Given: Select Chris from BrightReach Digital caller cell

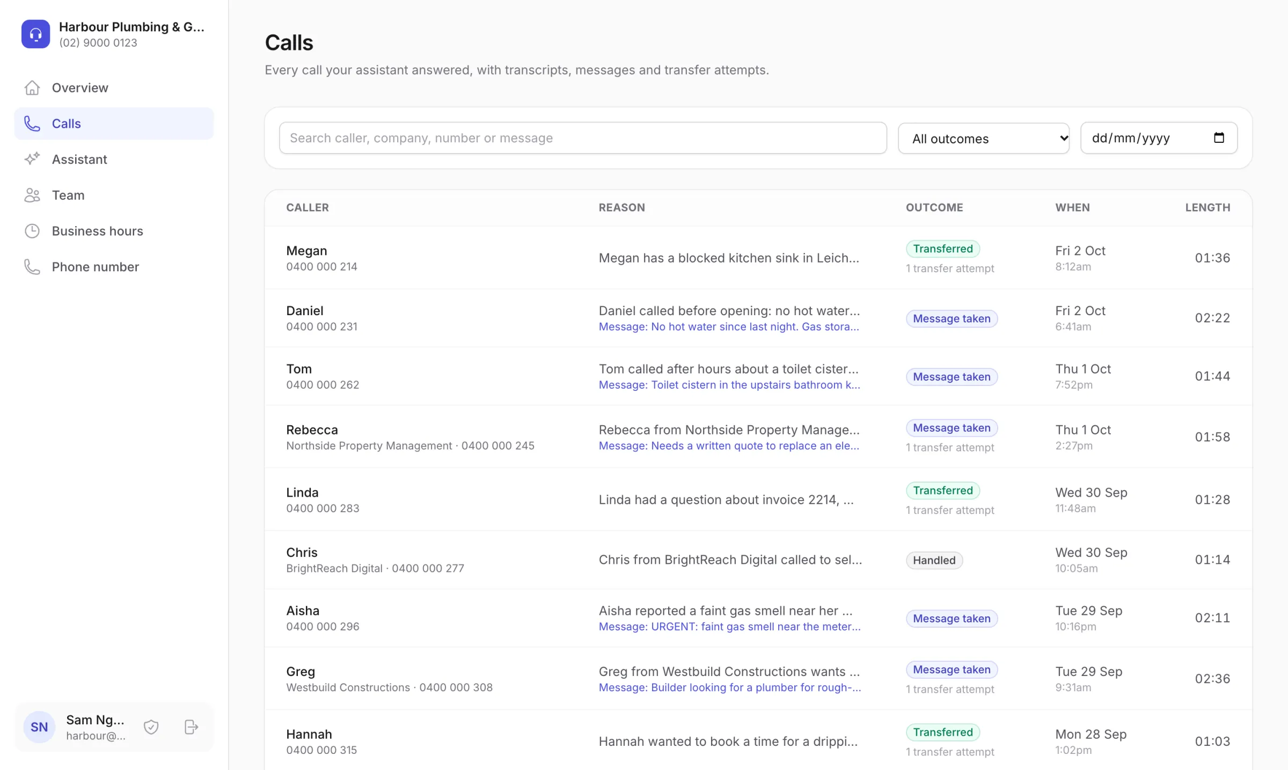Looking at the screenshot, I should pyautogui.click(x=375, y=560).
